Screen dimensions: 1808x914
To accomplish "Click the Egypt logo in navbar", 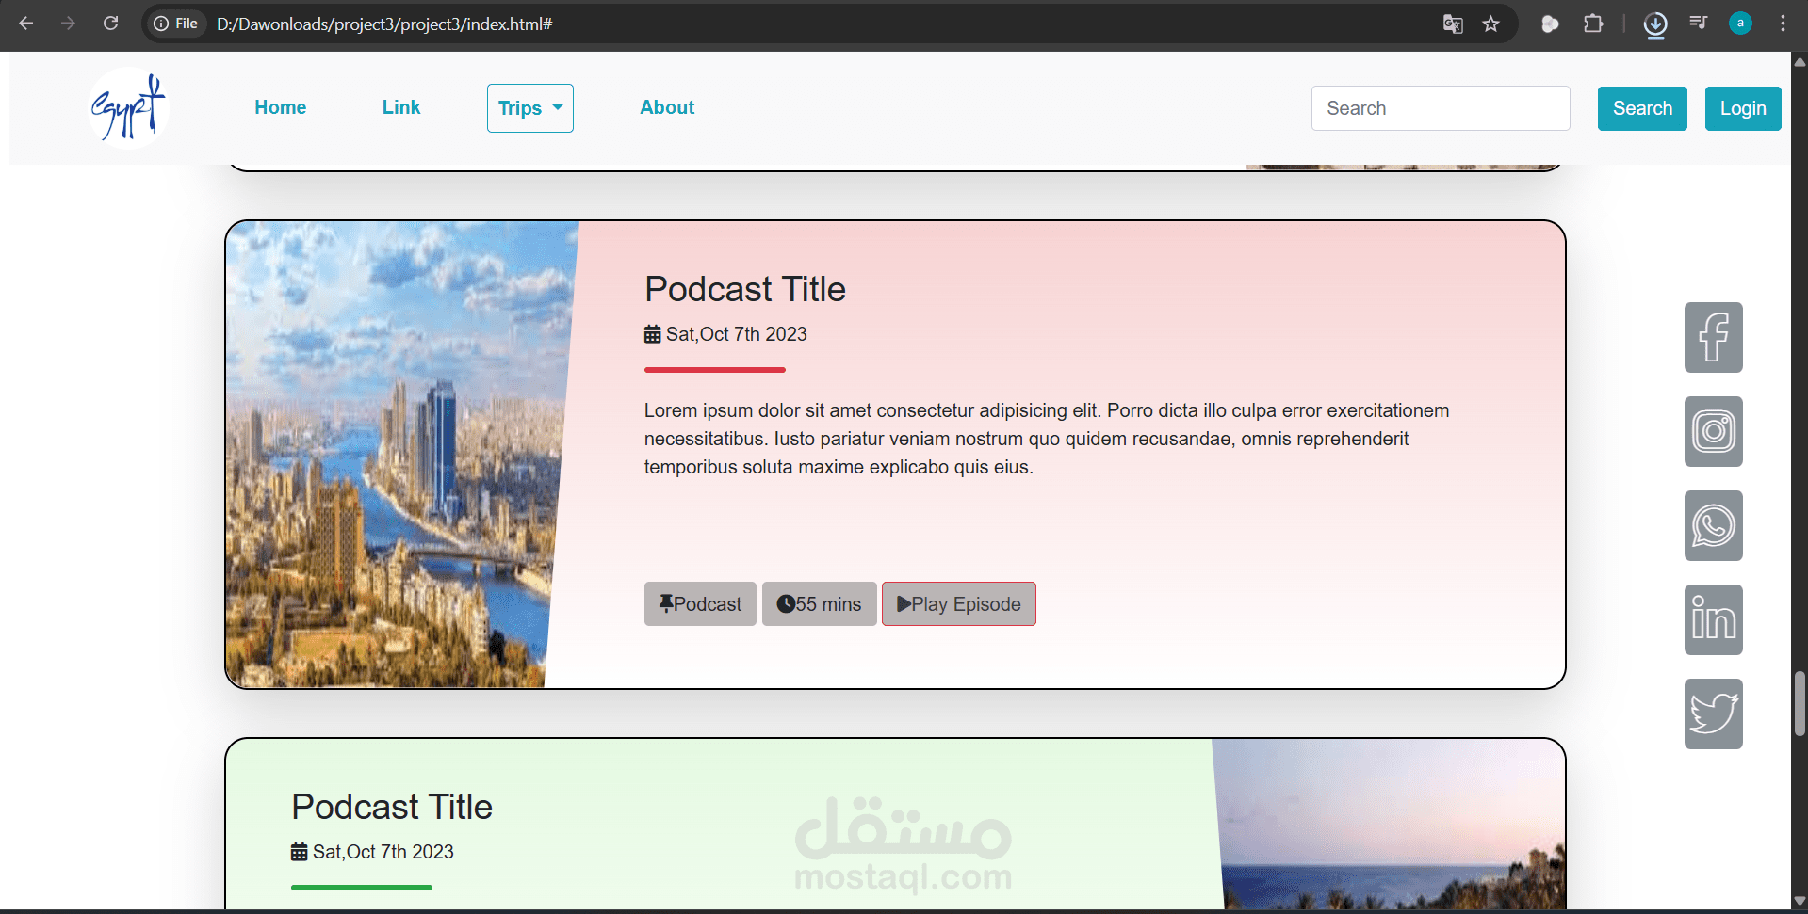I will (x=128, y=108).
